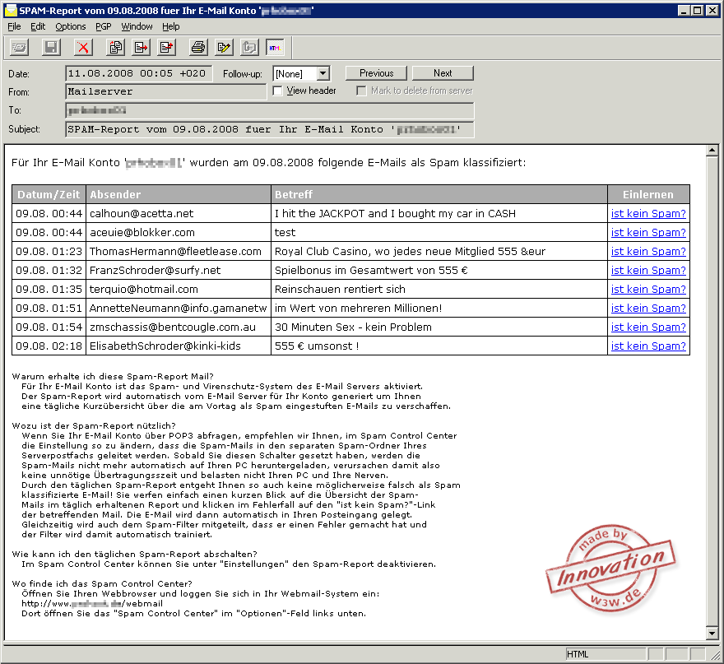Click the forward message icon with right arrow
Screen dimensions: 724x664
click(141, 47)
